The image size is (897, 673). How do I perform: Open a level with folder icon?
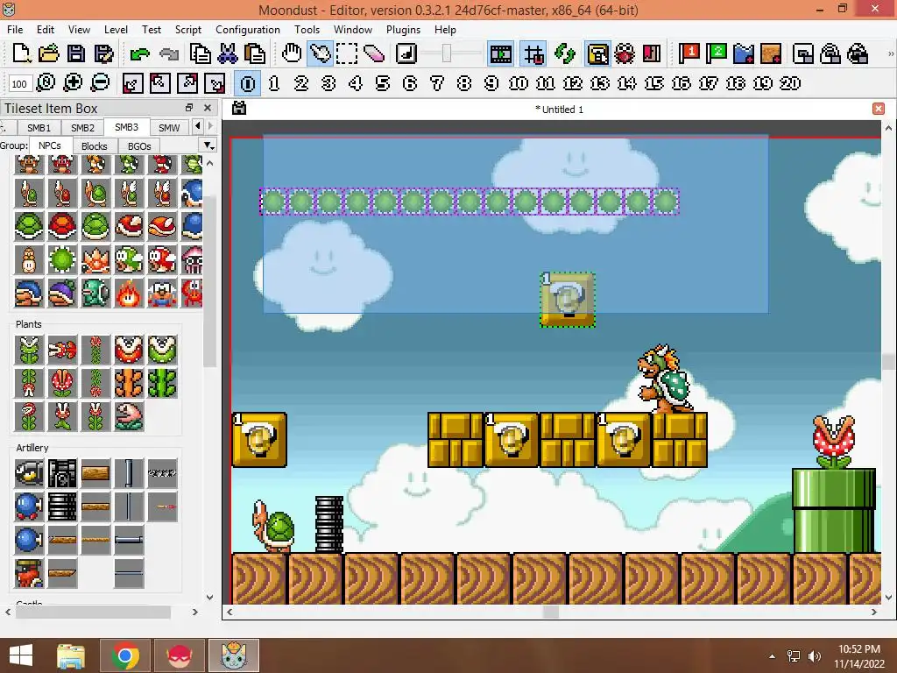coord(49,53)
